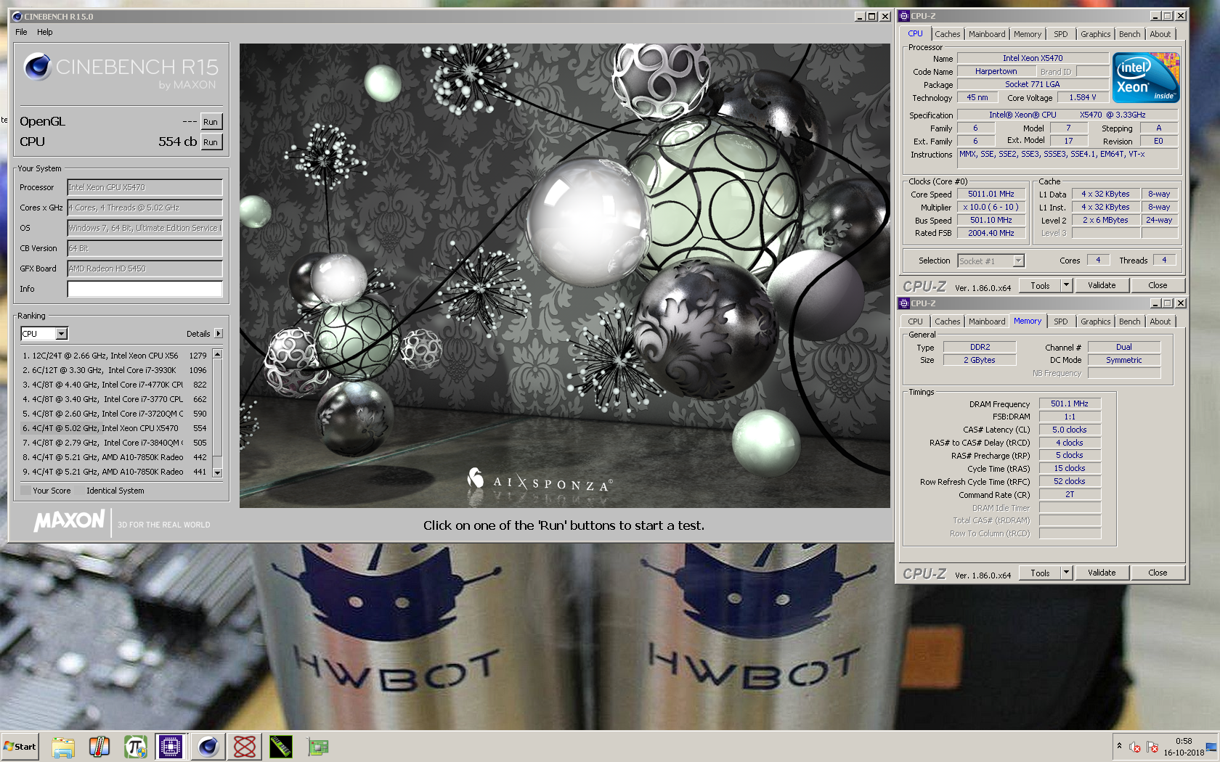The height and width of the screenshot is (762, 1220).
Task: Click the Windows Start button
Action: tap(20, 747)
